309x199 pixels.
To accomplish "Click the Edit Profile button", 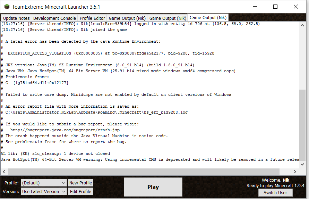I will click(x=80, y=191).
